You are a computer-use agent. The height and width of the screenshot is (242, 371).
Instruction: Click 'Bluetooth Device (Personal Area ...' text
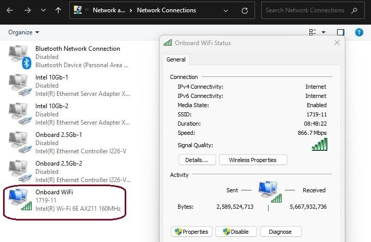point(82,65)
